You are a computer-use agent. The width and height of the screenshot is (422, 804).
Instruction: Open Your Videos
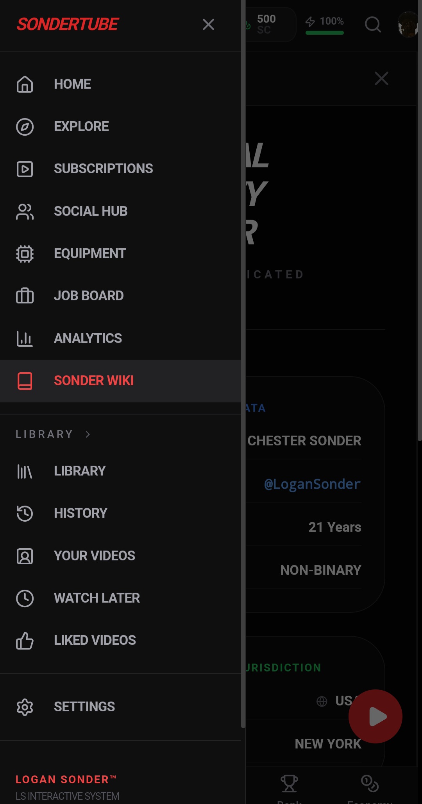click(94, 556)
